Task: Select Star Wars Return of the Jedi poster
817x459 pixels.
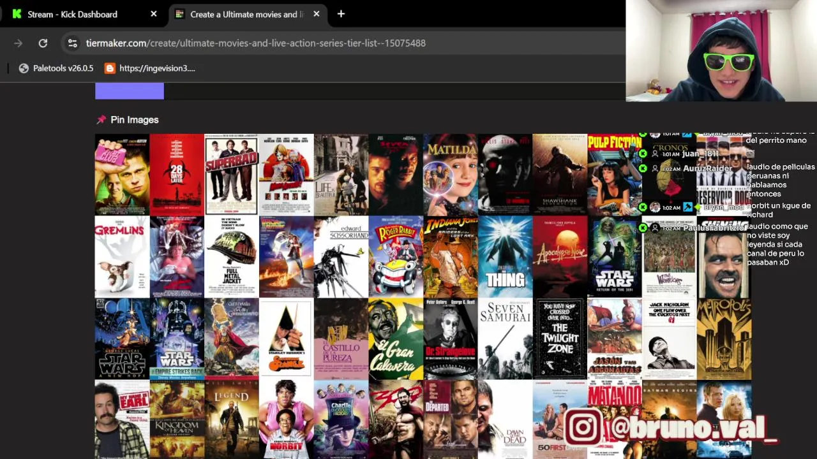Action: pyautogui.click(x=615, y=257)
